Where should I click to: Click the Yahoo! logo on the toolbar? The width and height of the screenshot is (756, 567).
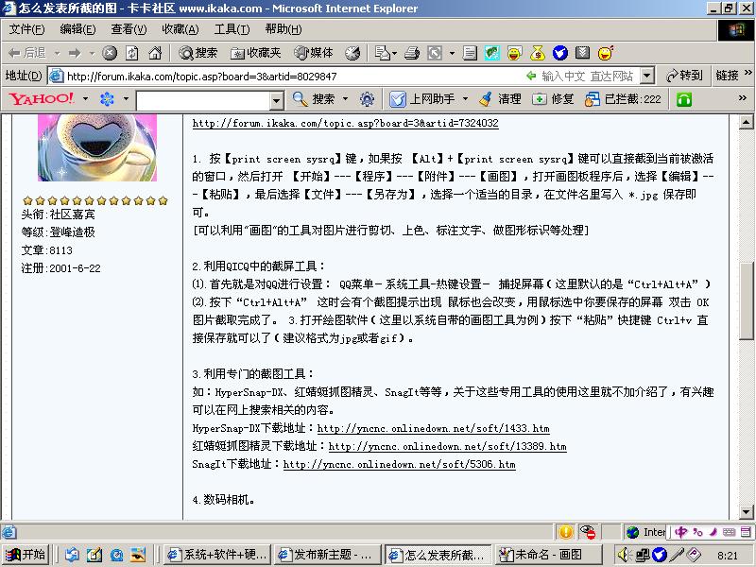point(42,99)
